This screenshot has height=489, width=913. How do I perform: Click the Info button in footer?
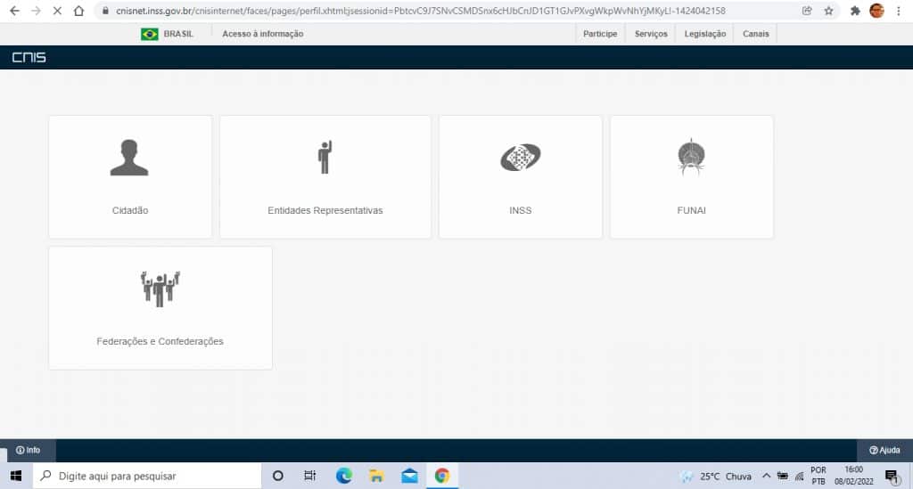pos(28,450)
